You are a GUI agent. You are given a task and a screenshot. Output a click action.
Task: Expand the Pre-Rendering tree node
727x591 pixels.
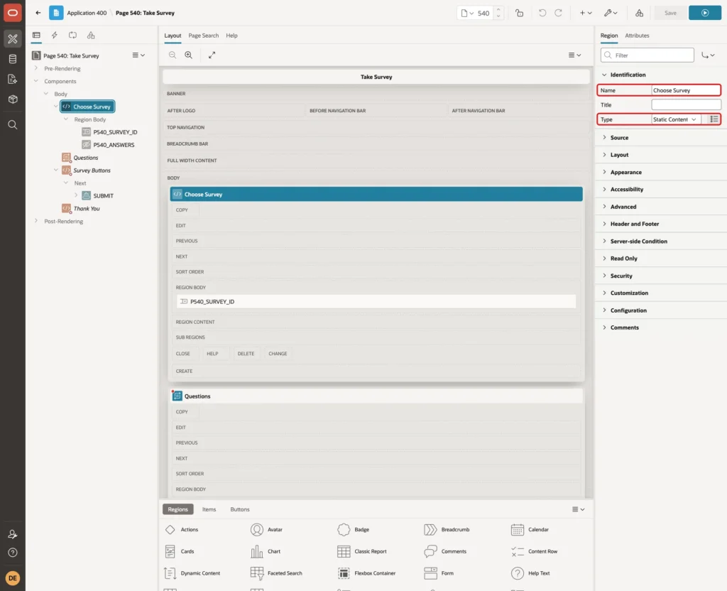[x=36, y=68]
